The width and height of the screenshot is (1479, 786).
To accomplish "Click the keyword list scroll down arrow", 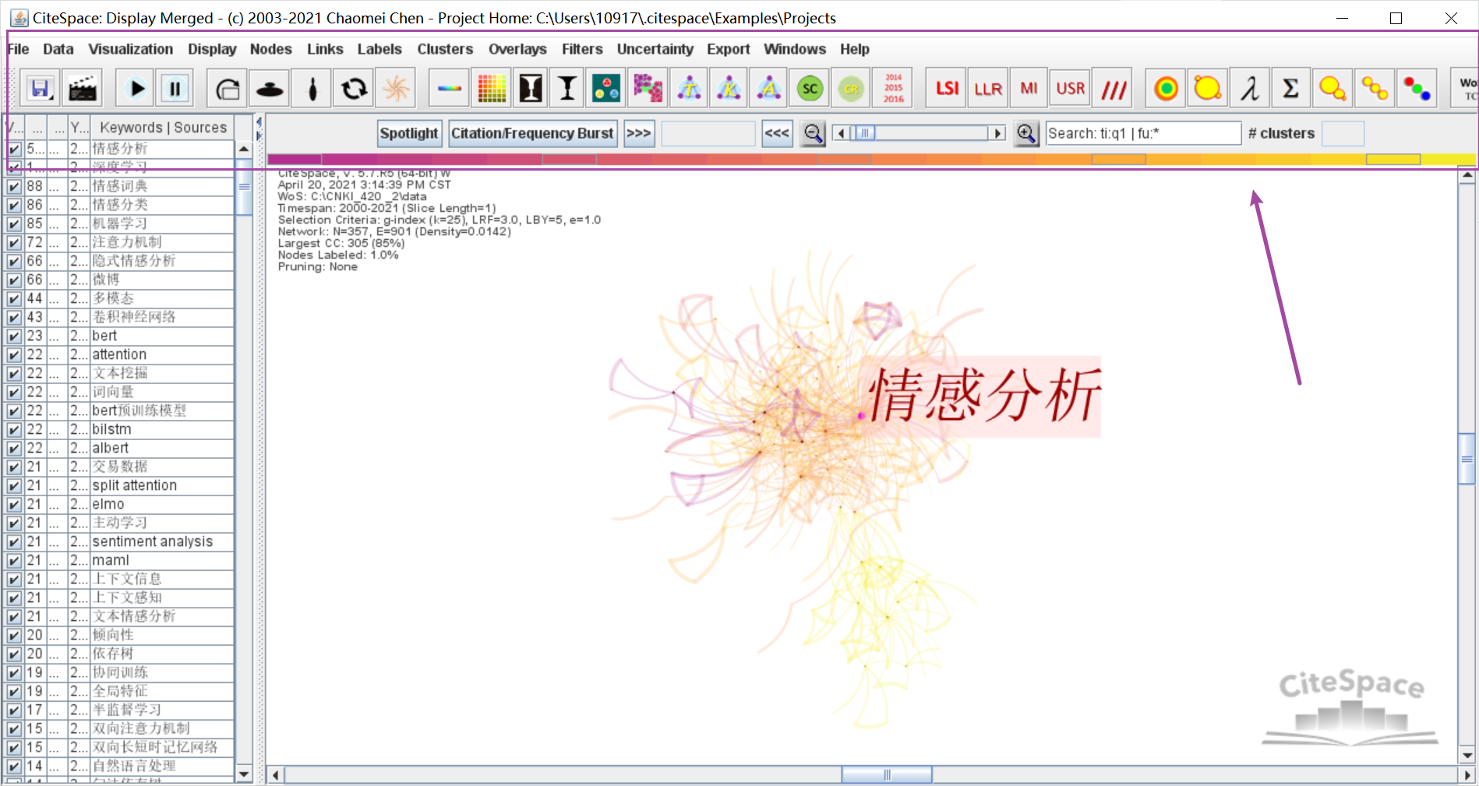I will tap(244, 774).
